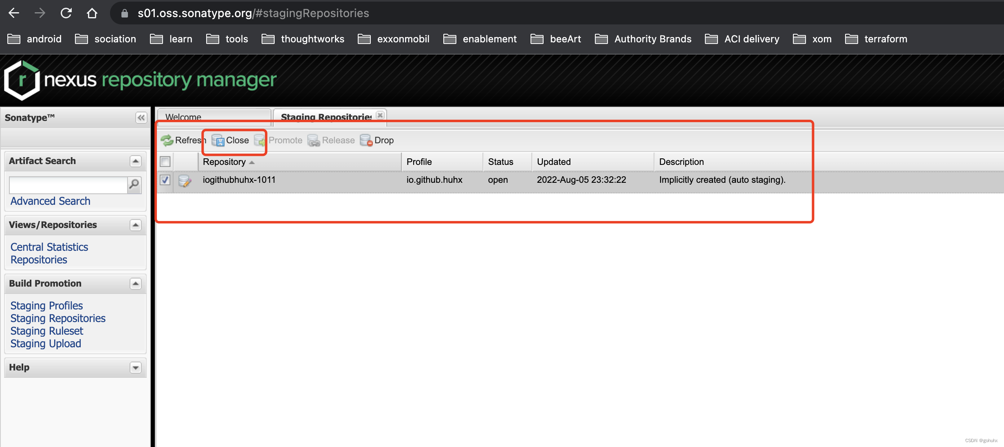Uncheck the iogithubhuhx-1011 row checkbox

click(165, 180)
